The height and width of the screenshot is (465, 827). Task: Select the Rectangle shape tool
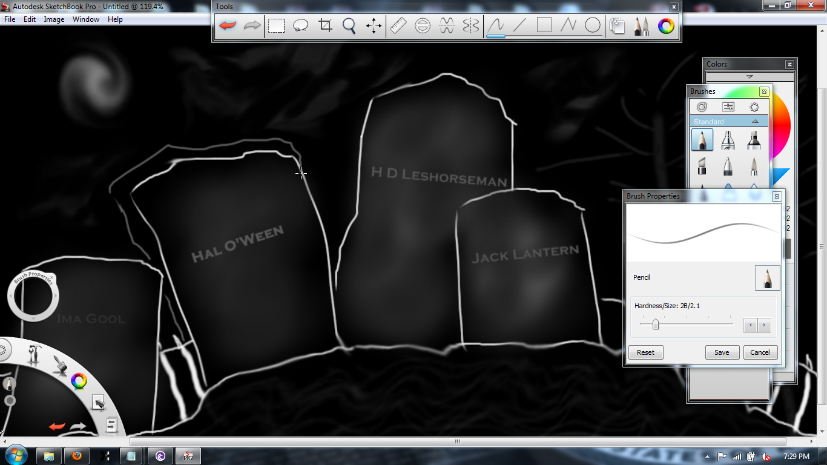[544, 25]
